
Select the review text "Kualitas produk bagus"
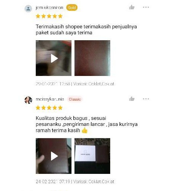tap(61, 118)
